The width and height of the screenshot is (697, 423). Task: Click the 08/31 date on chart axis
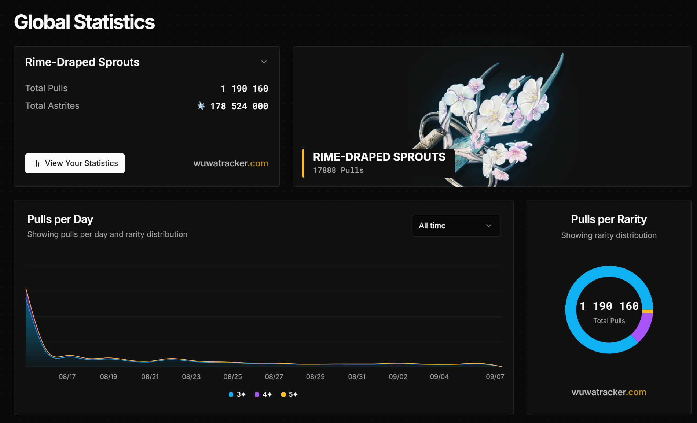point(357,377)
